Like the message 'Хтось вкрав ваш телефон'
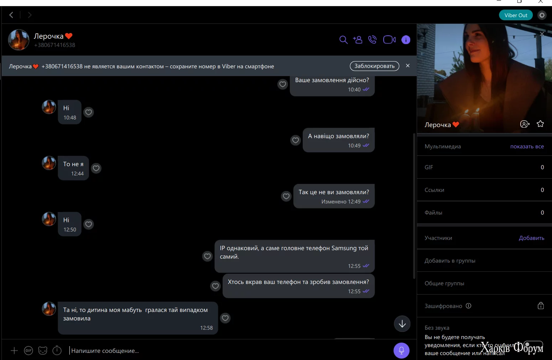The image size is (552, 360). point(215,286)
